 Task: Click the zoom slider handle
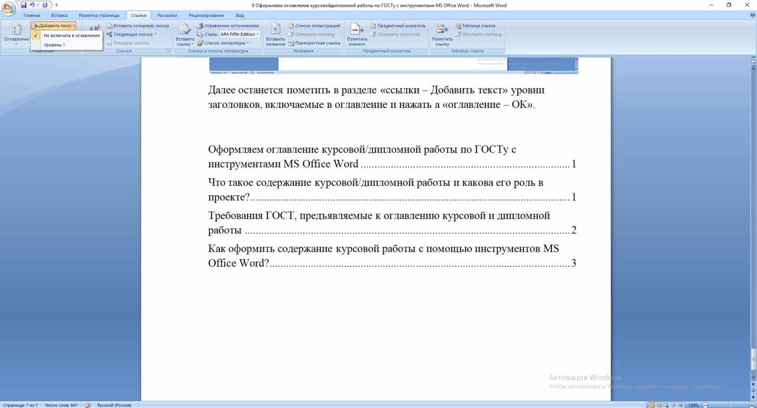(x=731, y=405)
